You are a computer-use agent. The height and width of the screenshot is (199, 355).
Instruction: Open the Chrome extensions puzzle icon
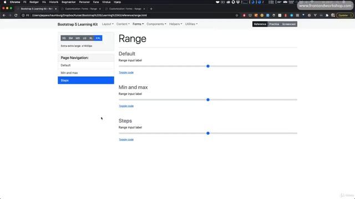[327, 15]
